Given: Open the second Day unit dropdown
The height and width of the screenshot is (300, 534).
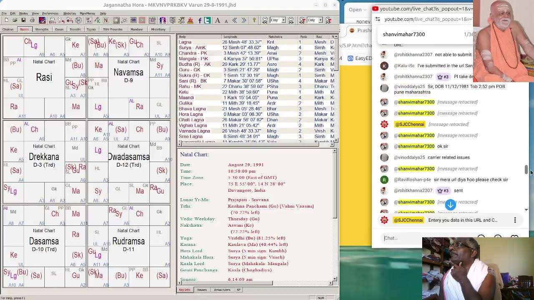Looking at the screenshot, I should point(320,20).
